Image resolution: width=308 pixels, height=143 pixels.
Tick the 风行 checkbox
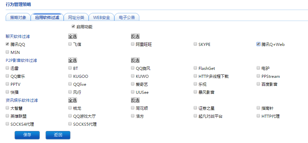coord(70,92)
